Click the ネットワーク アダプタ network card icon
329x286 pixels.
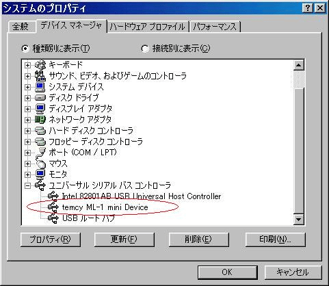point(40,120)
